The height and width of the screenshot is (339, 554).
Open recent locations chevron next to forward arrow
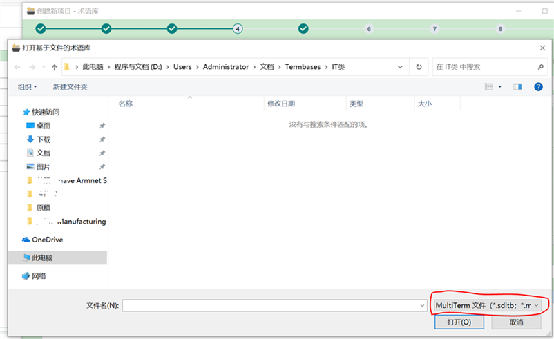[x=44, y=67]
